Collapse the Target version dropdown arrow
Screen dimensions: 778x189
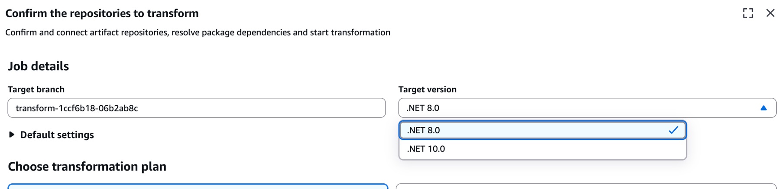click(763, 108)
